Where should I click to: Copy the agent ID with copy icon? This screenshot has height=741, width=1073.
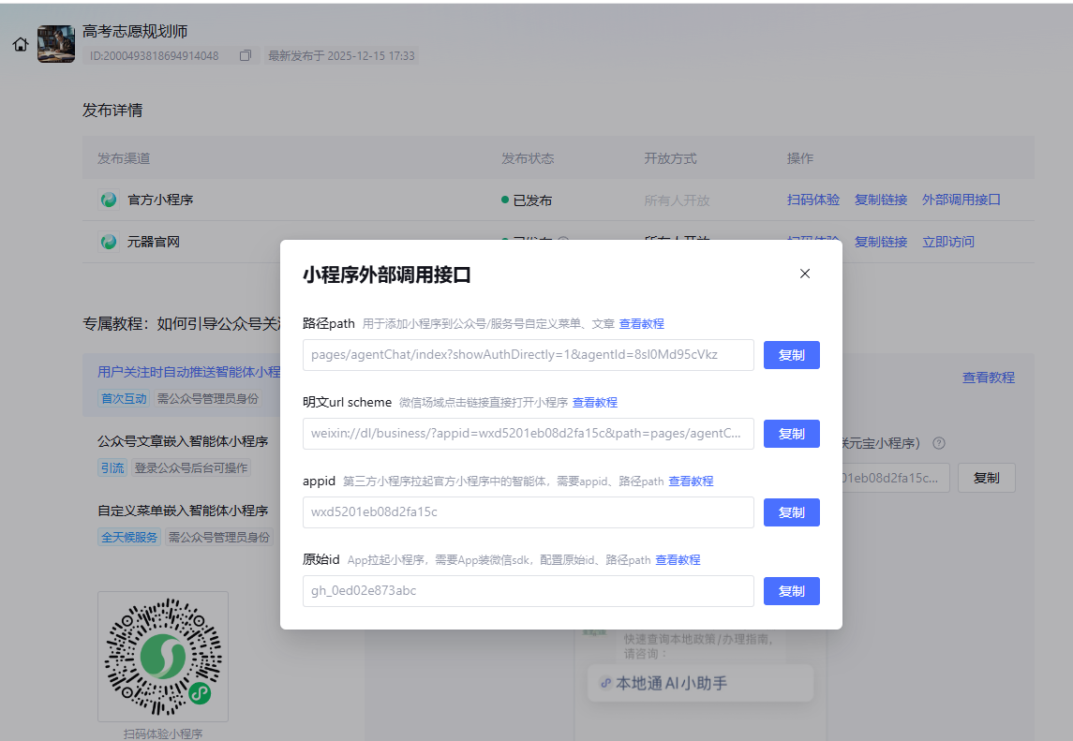tap(245, 55)
